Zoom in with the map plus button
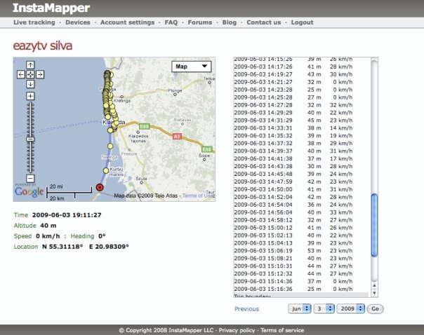Viewport: 424px width, 335px height. (x=30, y=96)
